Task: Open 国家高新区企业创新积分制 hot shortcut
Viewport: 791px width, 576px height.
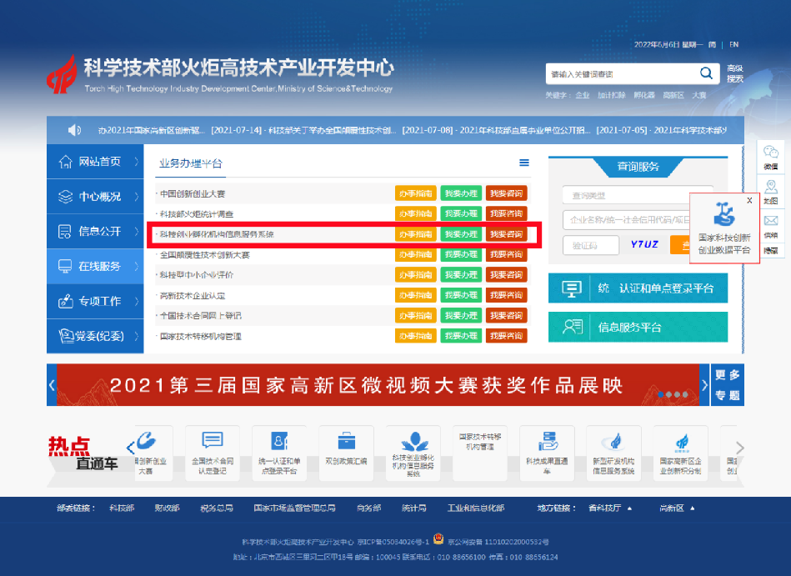Action: coord(680,453)
